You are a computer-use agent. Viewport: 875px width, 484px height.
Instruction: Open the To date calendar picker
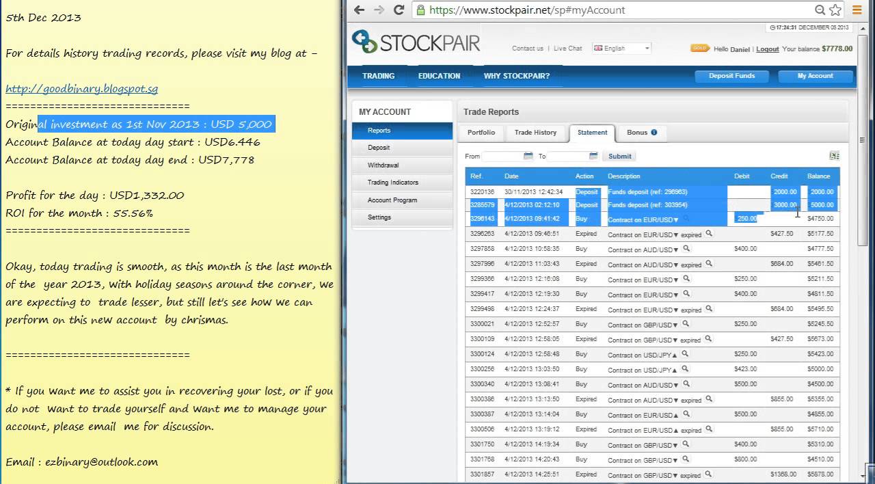pos(593,156)
